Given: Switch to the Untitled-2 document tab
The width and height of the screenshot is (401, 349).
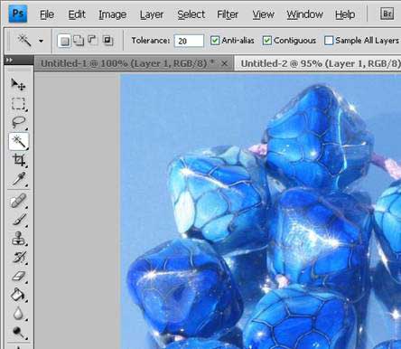Looking at the screenshot, I should [320, 63].
